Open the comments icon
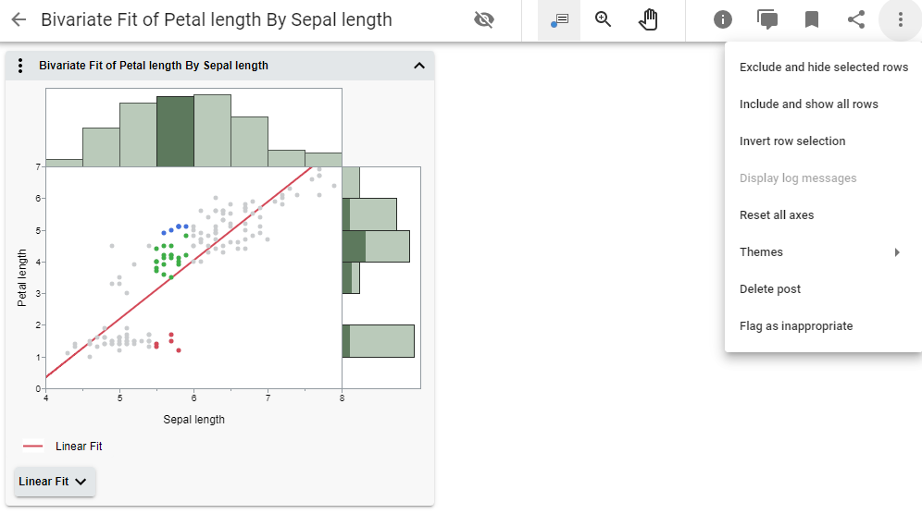The height and width of the screenshot is (514, 922). [767, 19]
